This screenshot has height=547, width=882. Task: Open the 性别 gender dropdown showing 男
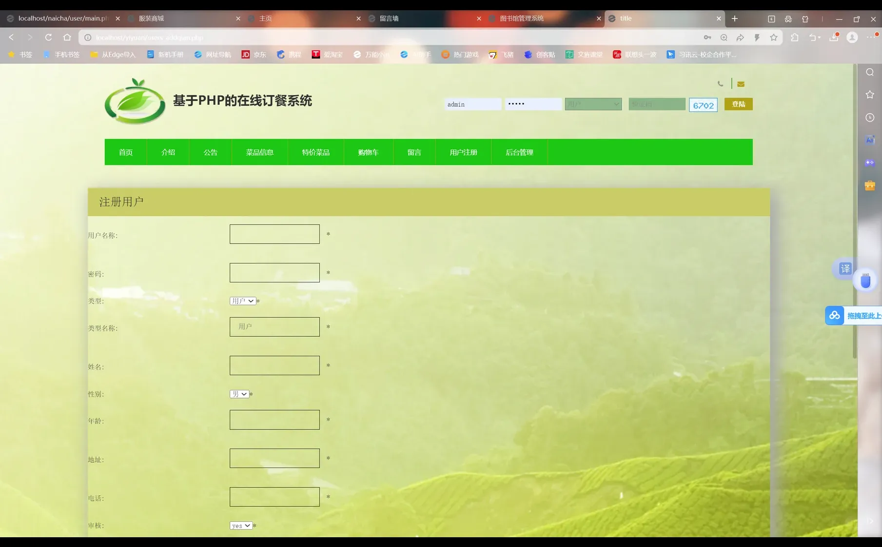[239, 394]
